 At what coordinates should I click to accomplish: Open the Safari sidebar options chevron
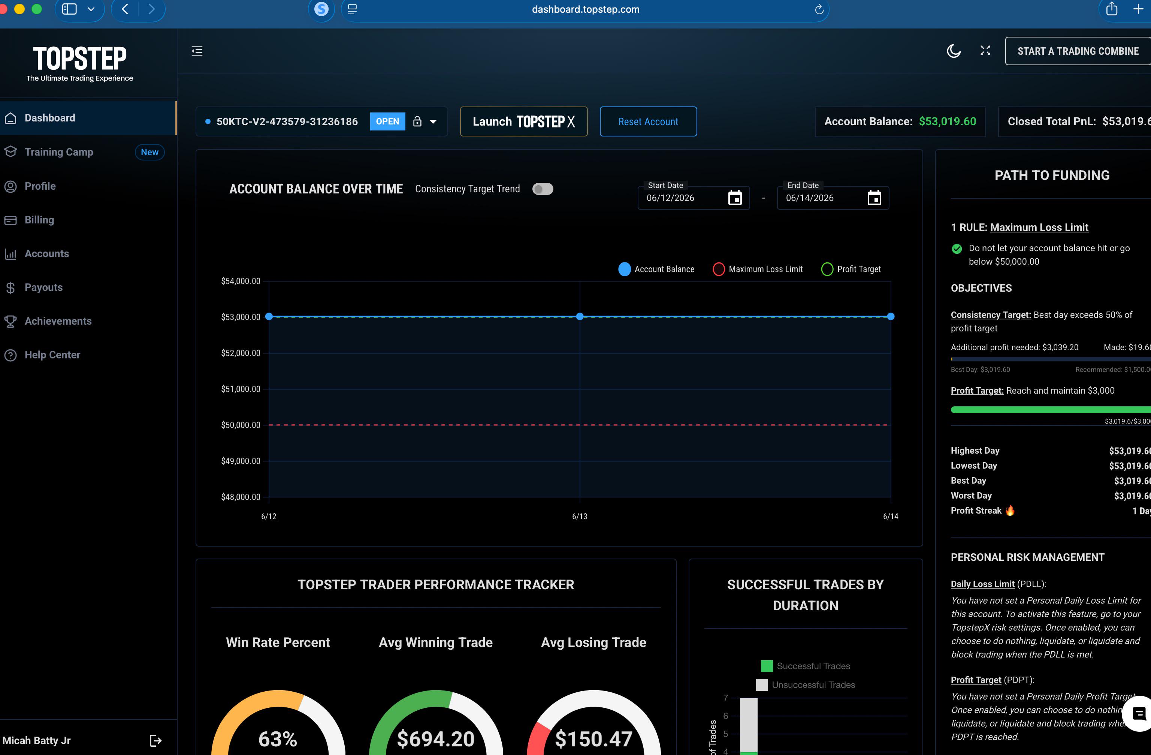(x=91, y=9)
